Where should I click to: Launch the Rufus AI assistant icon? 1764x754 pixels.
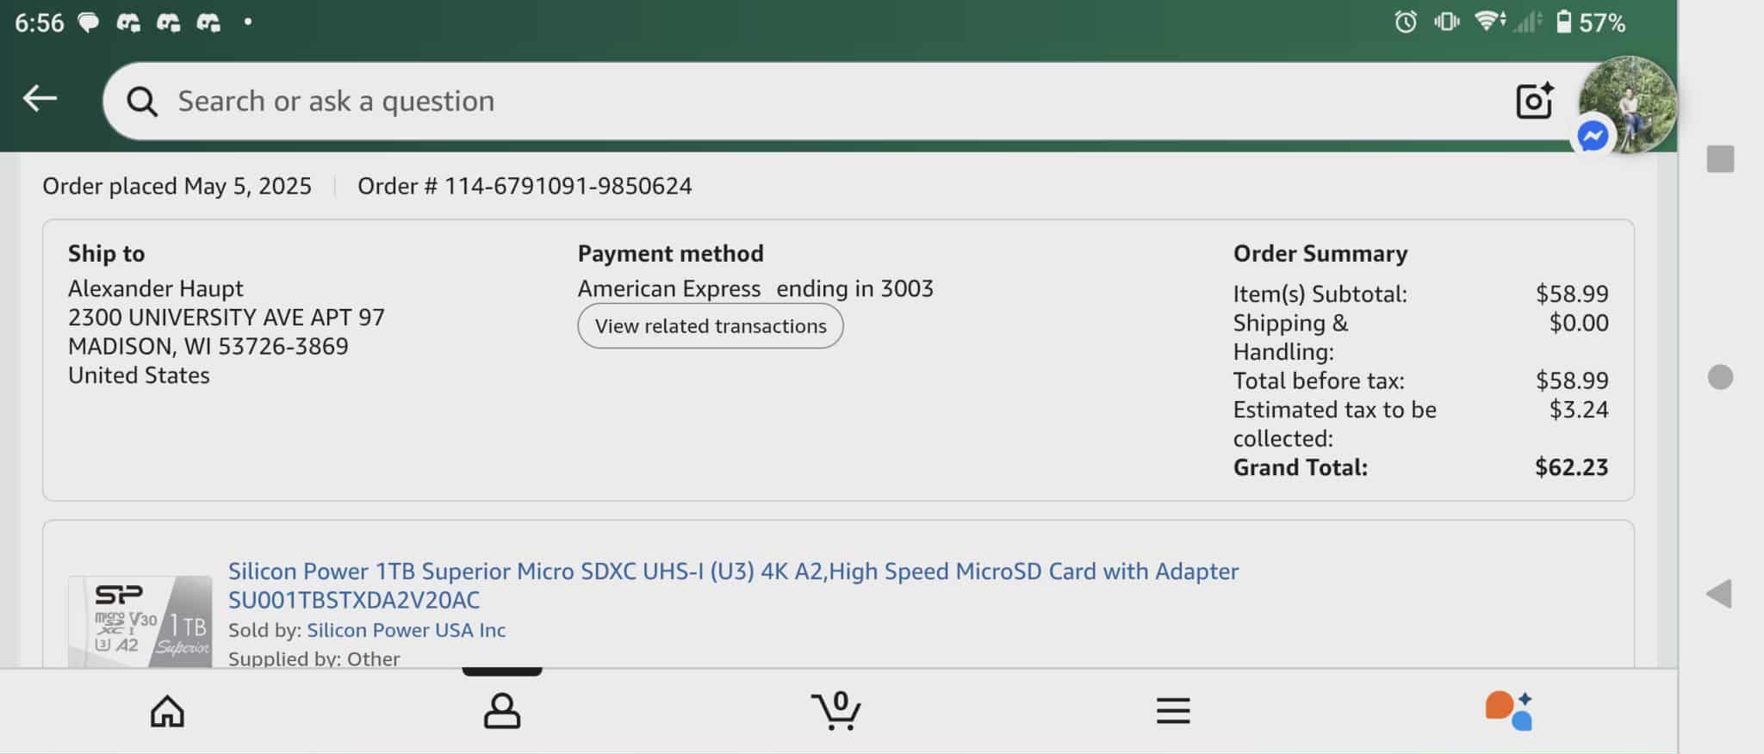[1508, 711]
